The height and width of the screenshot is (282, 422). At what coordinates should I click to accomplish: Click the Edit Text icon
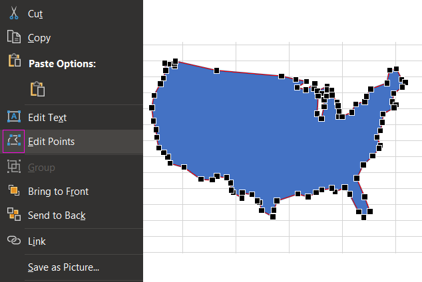[14, 117]
